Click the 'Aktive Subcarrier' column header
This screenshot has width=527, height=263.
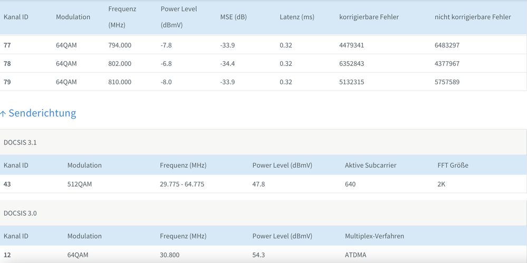tap(370, 165)
